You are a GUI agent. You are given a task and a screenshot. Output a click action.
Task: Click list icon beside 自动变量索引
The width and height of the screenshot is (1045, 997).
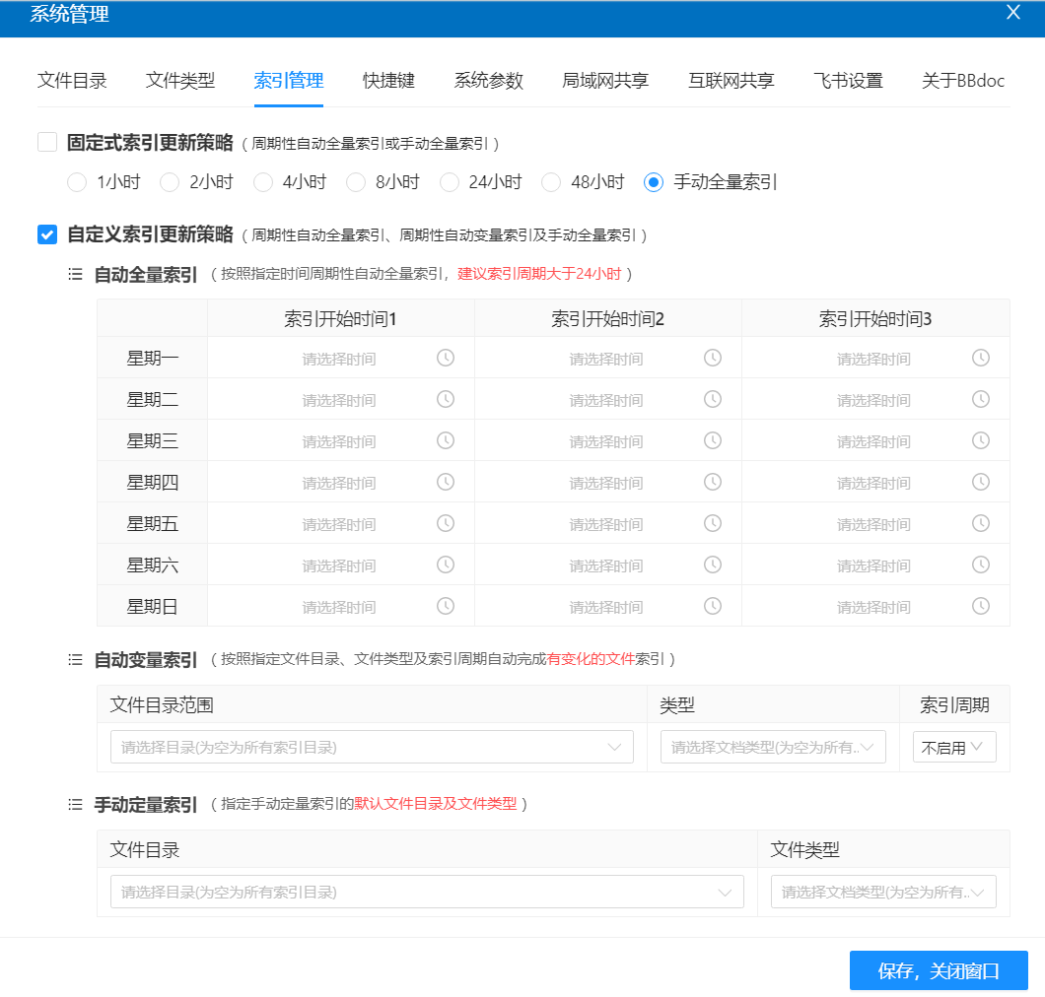75,660
